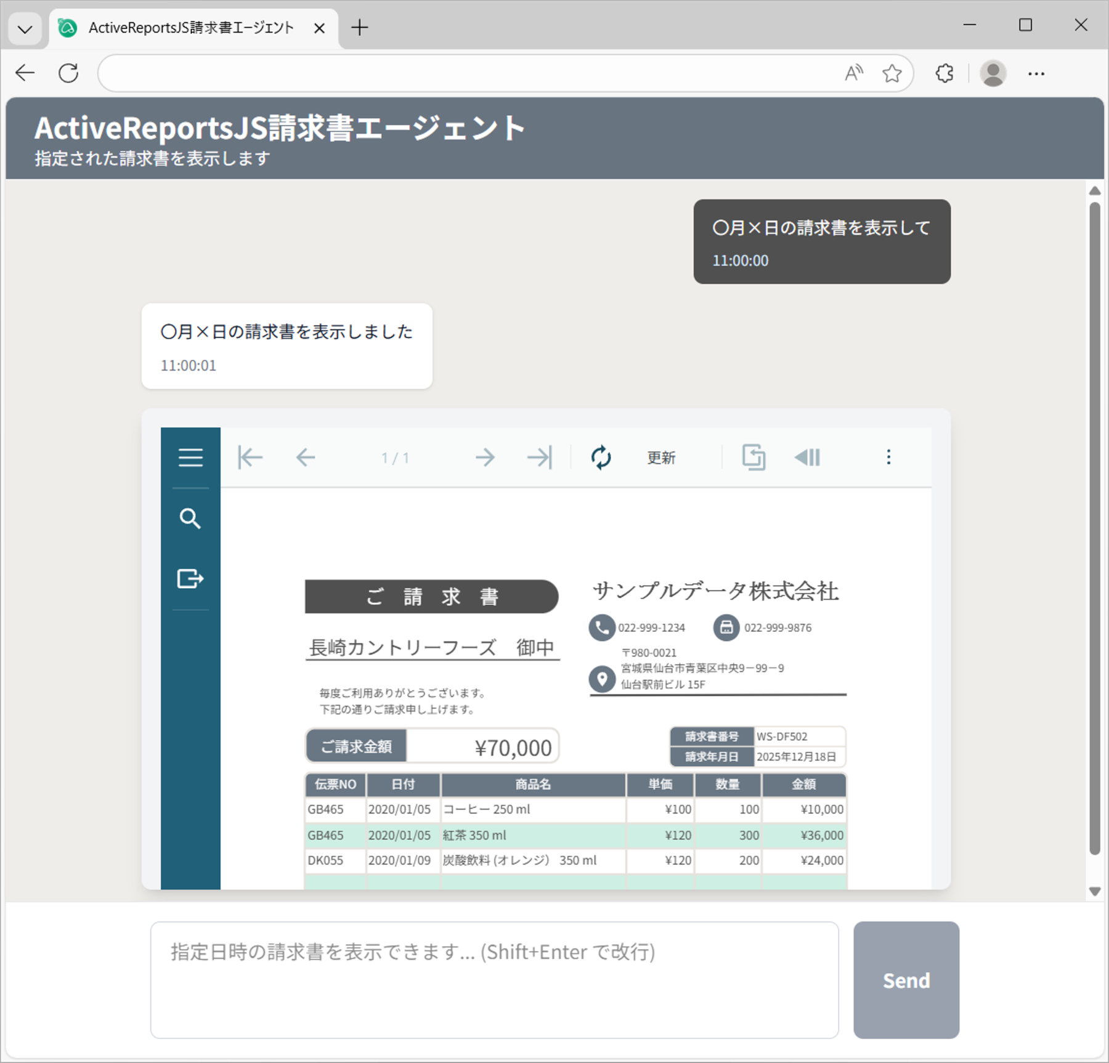Click the Send button
The image size is (1109, 1063).
point(906,980)
